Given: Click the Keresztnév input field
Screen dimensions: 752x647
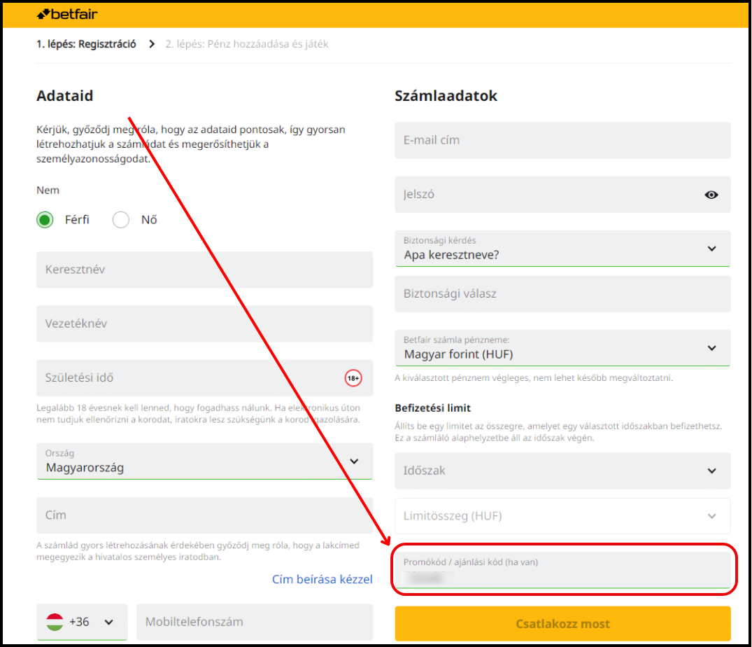Looking at the screenshot, I should 204,270.
